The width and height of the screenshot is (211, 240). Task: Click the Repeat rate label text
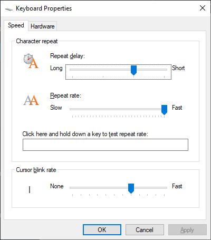65,95
